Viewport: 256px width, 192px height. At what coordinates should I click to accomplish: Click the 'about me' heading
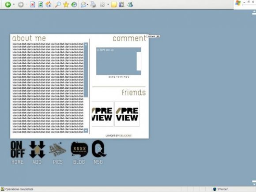29,38
